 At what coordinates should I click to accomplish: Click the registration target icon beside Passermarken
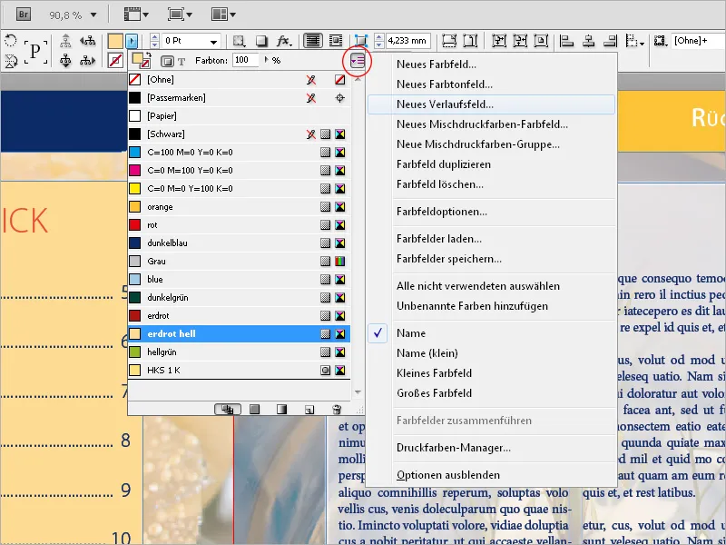pyautogui.click(x=339, y=98)
